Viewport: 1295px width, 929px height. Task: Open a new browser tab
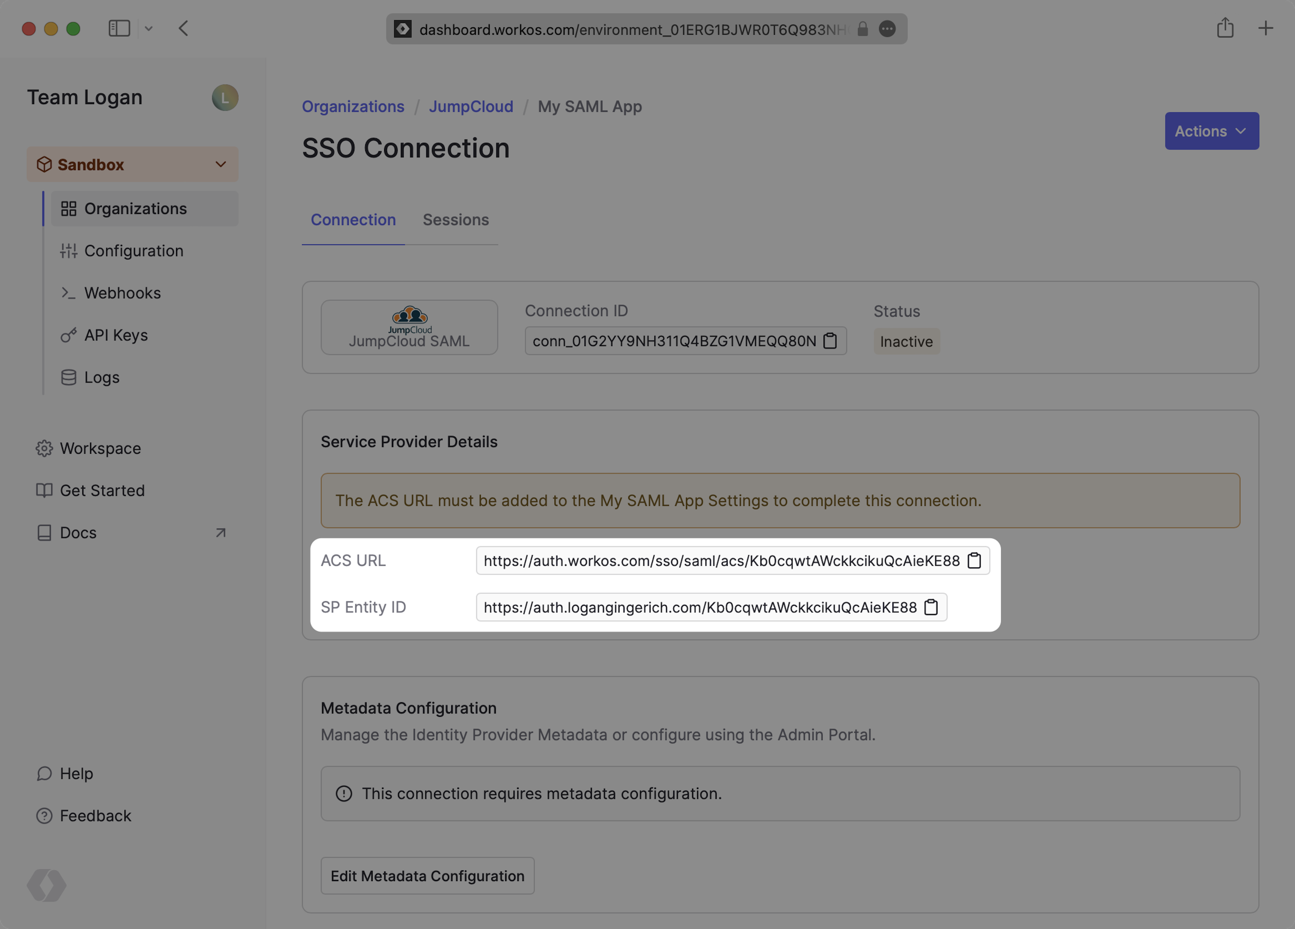(x=1265, y=28)
